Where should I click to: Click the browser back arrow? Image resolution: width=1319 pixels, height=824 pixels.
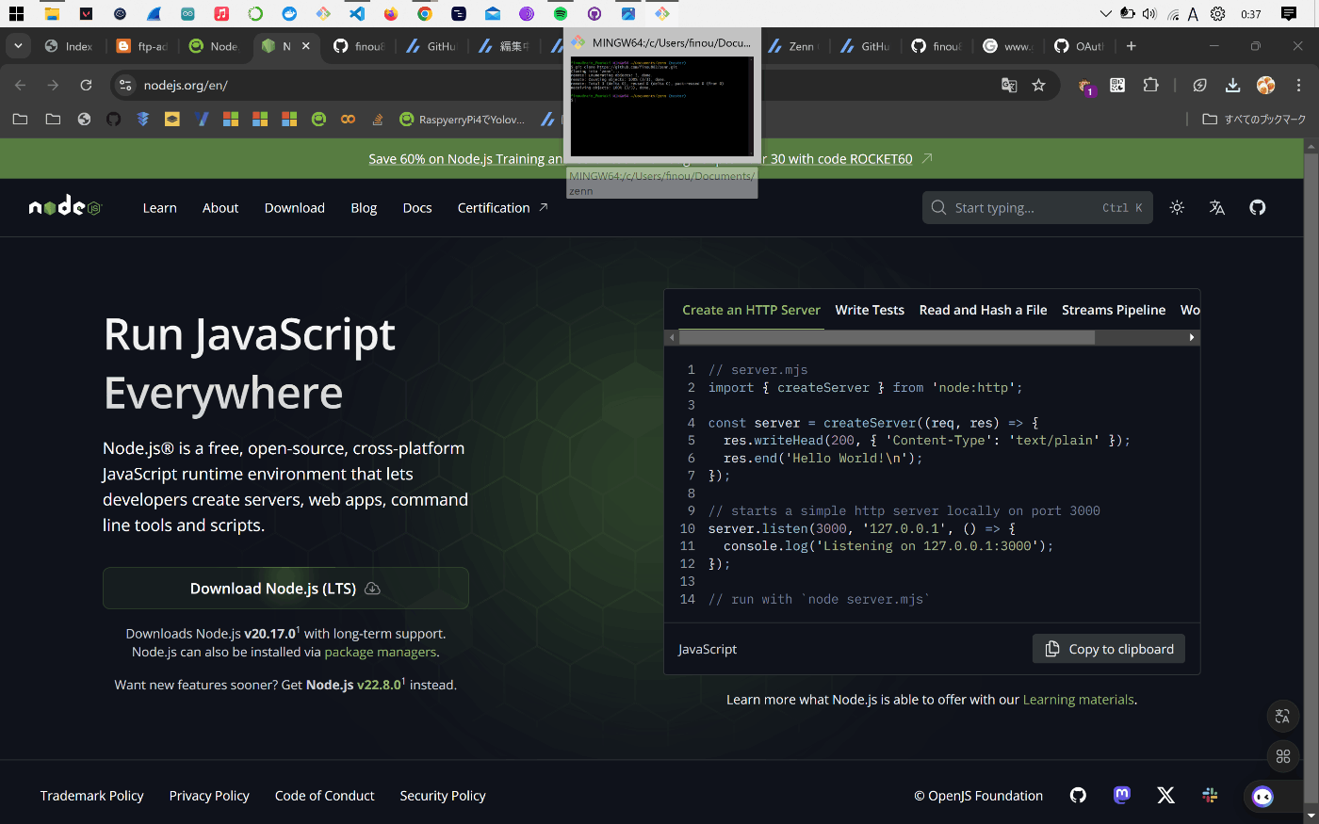21,85
